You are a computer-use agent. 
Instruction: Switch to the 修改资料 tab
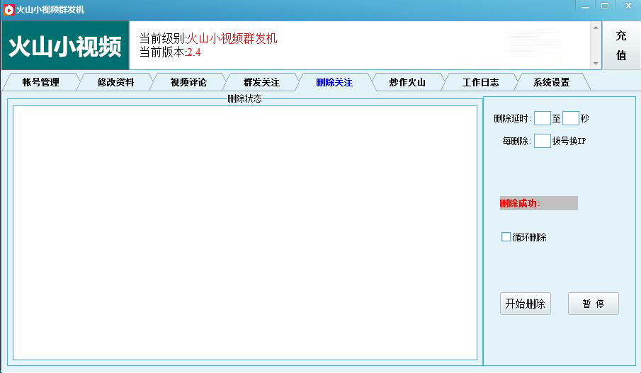(115, 82)
